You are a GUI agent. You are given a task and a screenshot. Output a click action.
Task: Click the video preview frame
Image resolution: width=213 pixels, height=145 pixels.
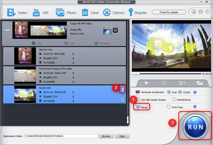tap(172, 46)
